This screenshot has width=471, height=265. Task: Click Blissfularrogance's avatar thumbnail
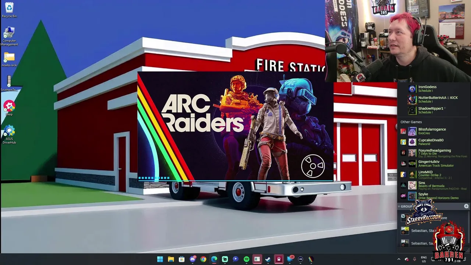coord(412,131)
